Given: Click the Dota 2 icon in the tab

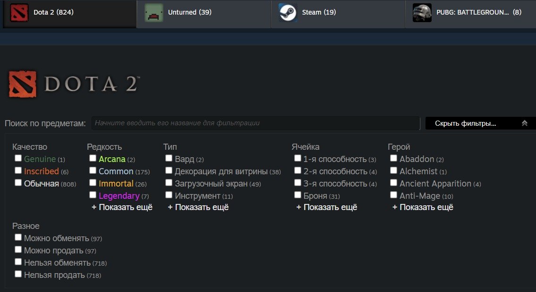Looking at the screenshot, I should point(19,13).
